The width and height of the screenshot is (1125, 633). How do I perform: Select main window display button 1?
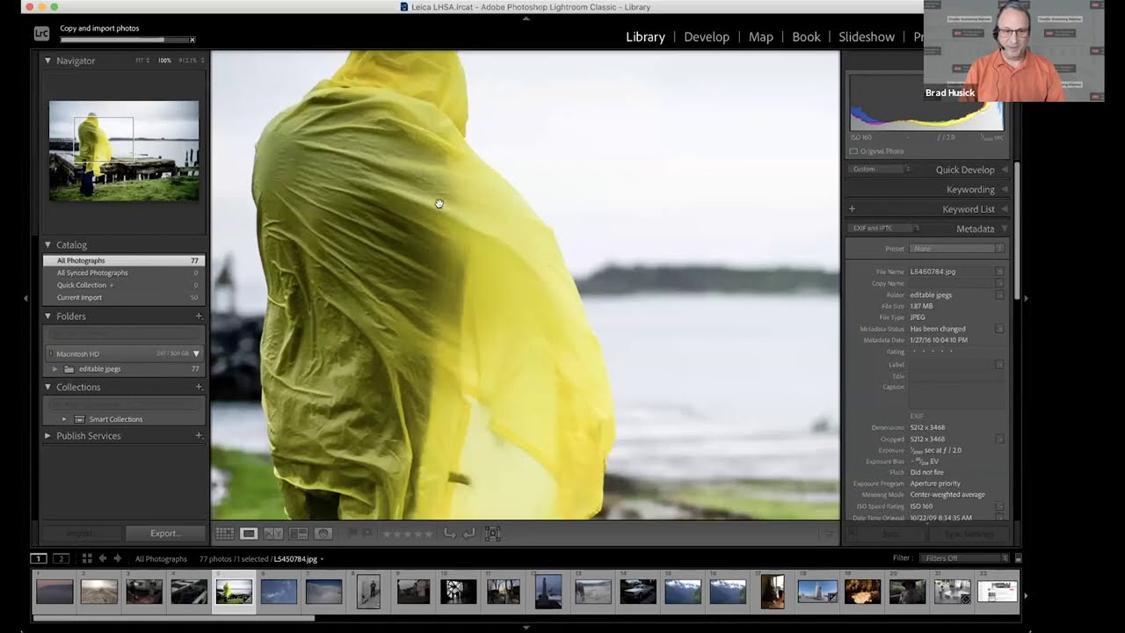point(39,558)
